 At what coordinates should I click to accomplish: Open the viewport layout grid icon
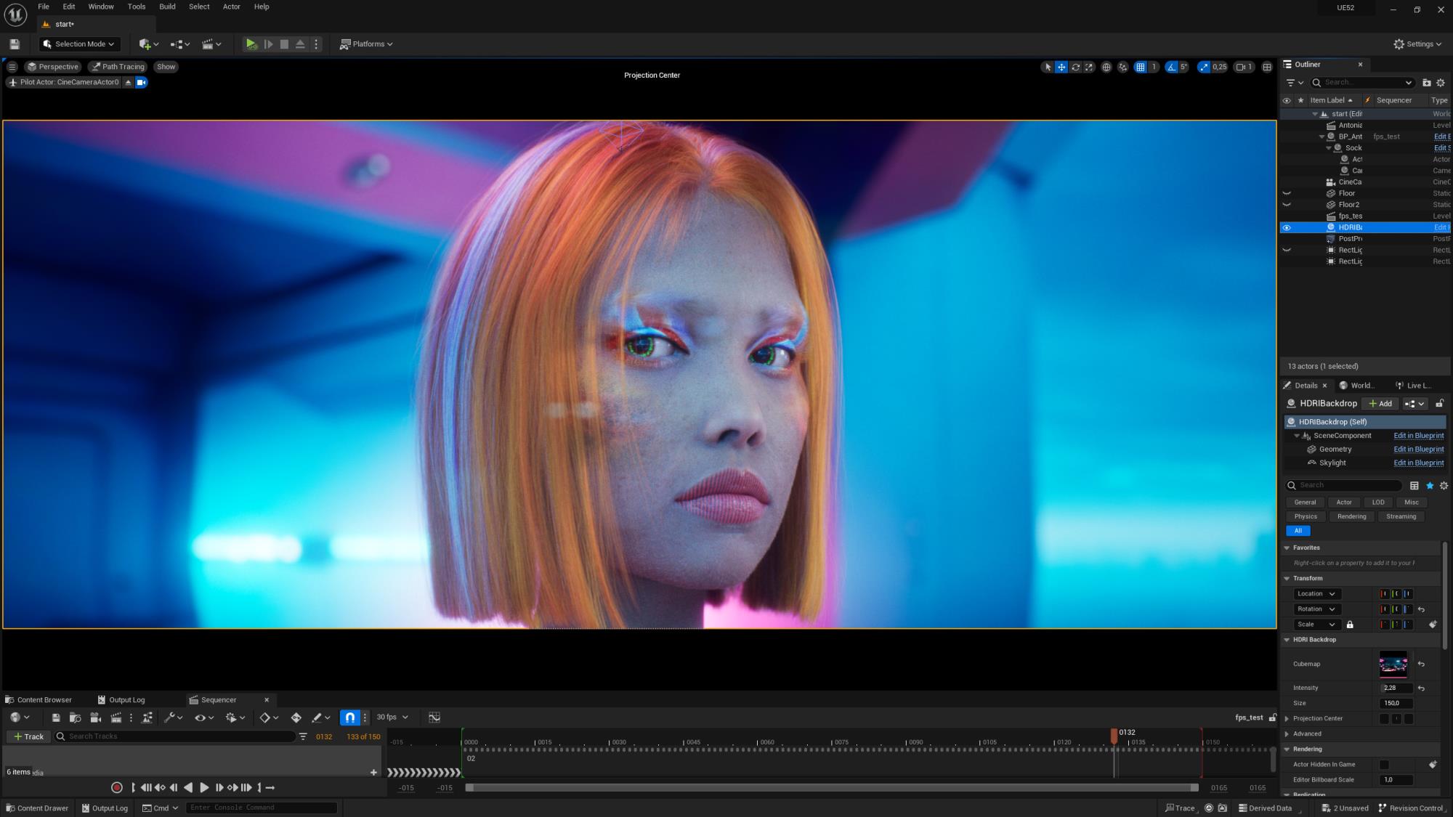pyautogui.click(x=1267, y=67)
